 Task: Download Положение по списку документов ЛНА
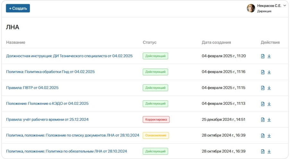pos(269,136)
